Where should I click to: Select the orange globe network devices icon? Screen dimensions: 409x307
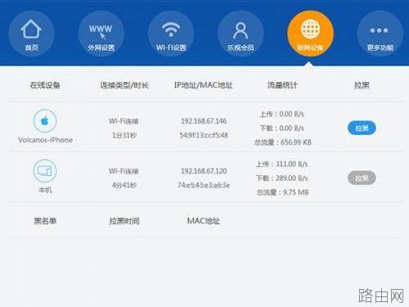[310, 34]
